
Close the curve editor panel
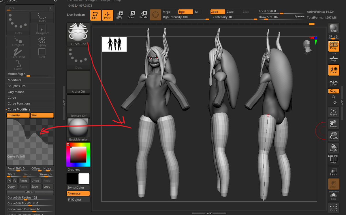(x=30, y=192)
